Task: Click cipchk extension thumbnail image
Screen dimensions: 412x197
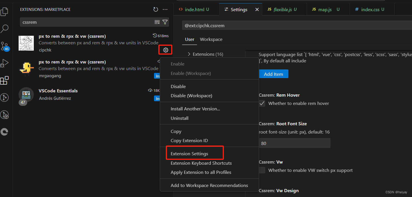Action: tap(26, 43)
